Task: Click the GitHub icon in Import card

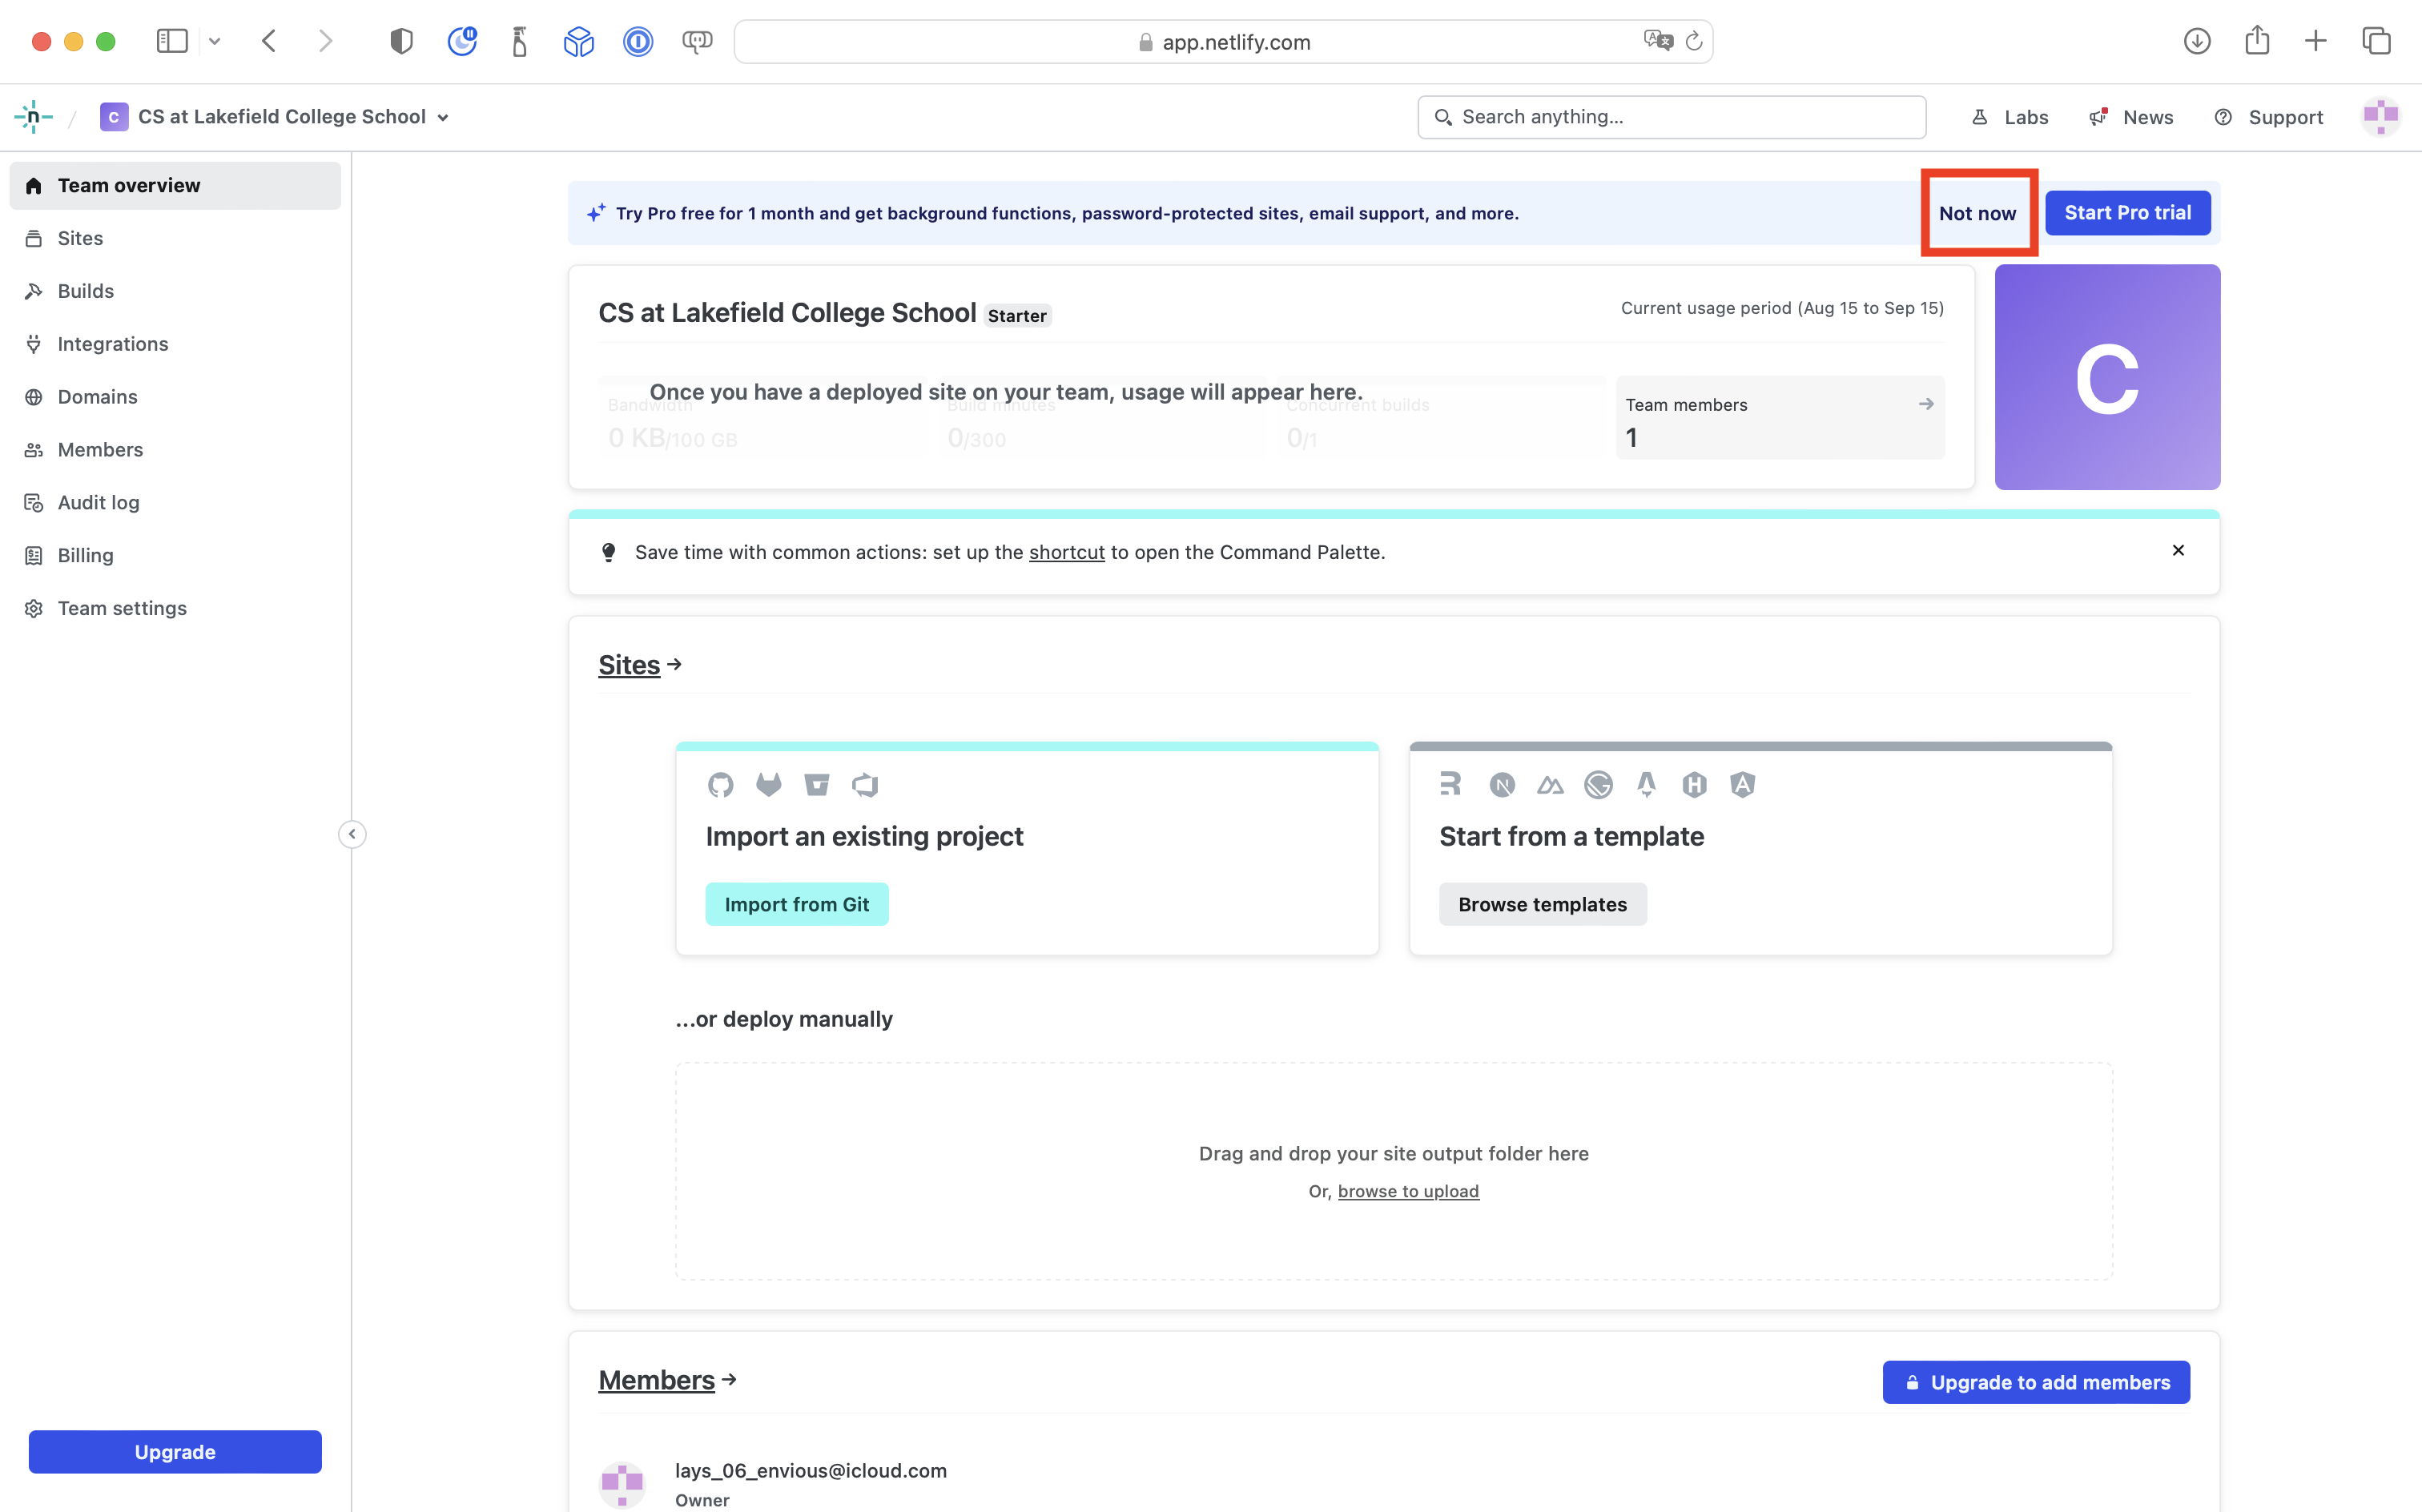Action: click(720, 785)
